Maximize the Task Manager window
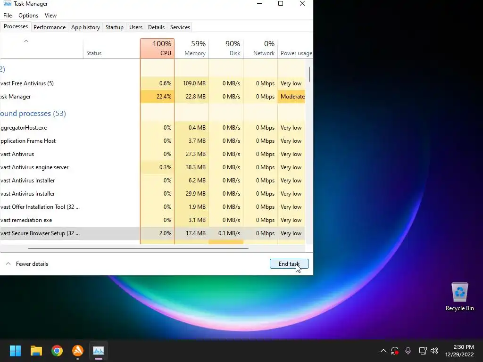This screenshot has width=483, height=362. coord(281,3)
